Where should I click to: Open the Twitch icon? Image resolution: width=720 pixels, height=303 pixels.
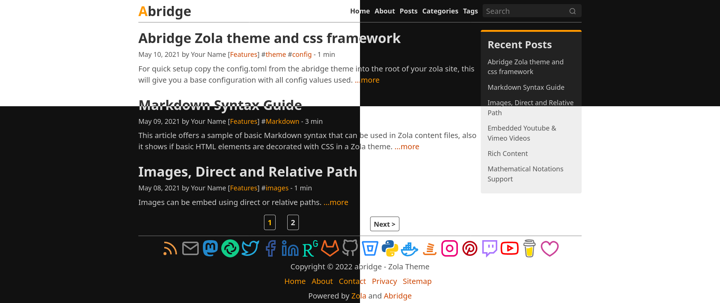490,248
